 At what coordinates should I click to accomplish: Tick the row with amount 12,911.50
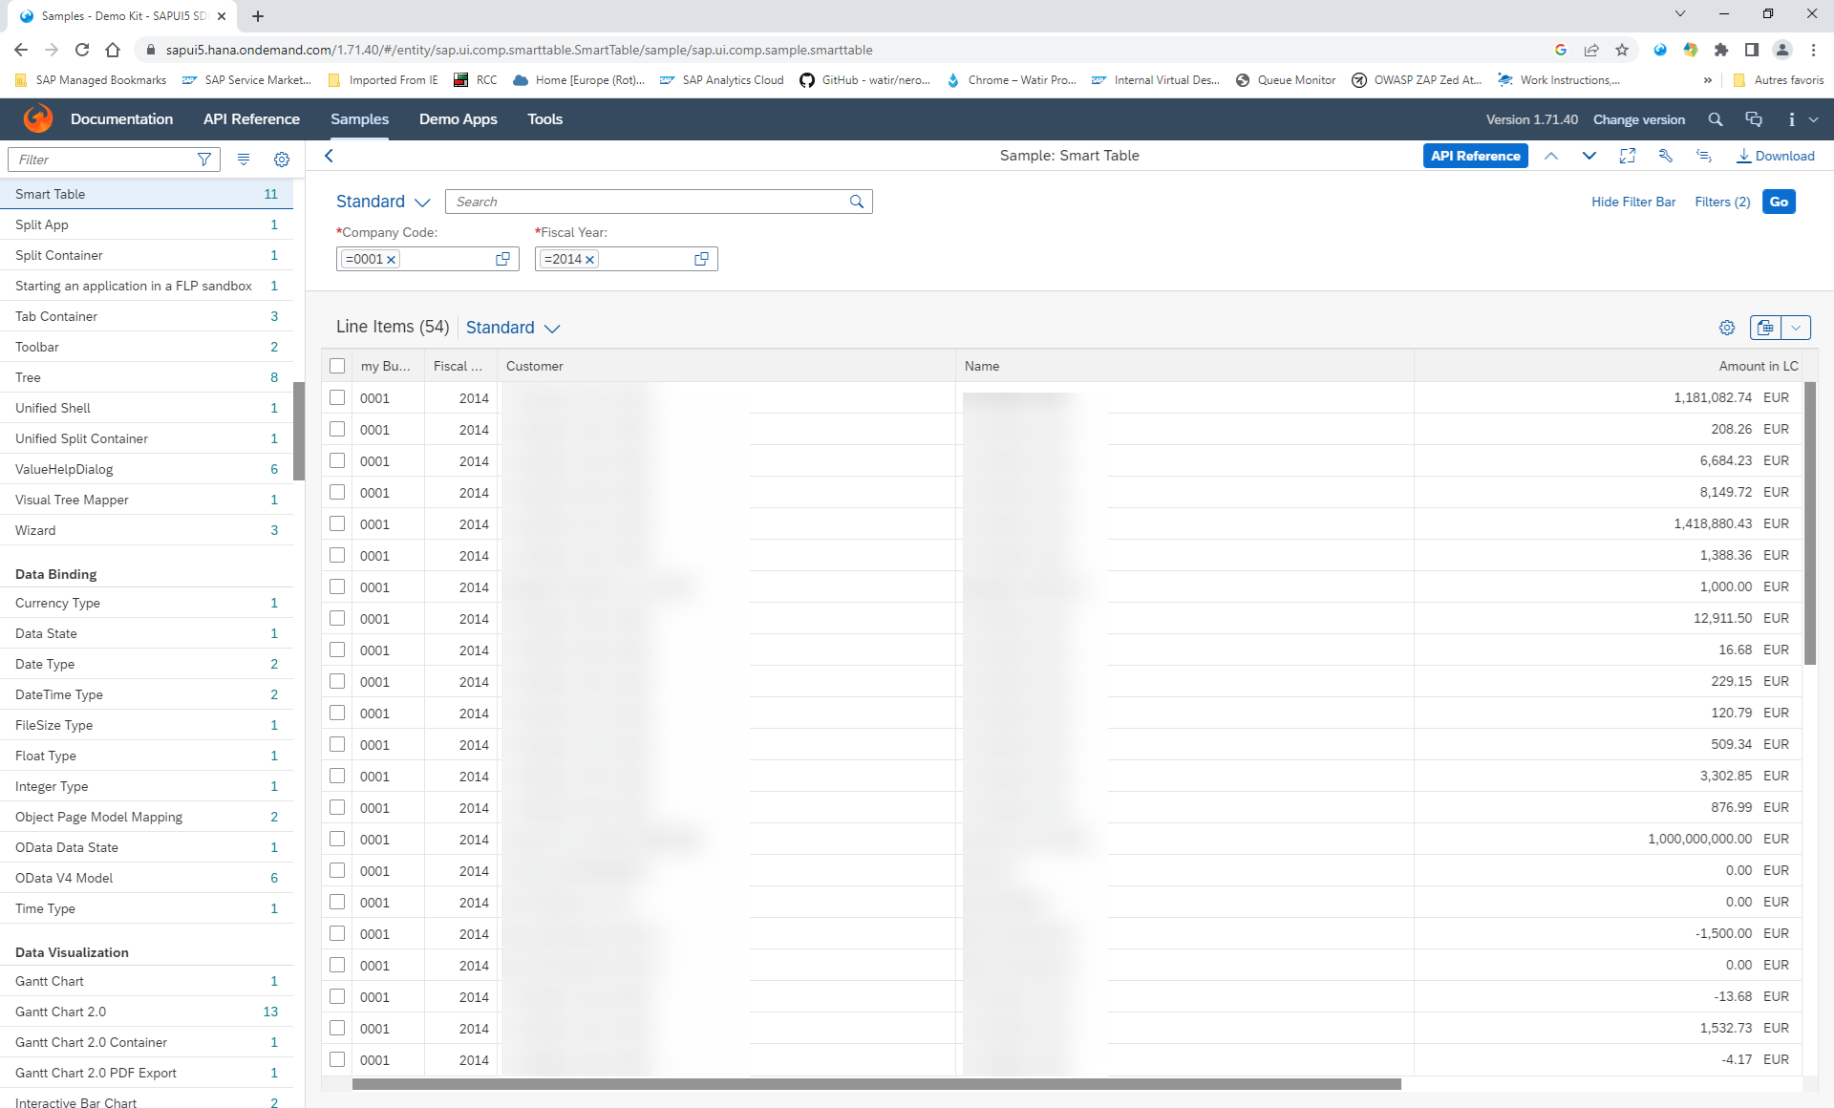(337, 618)
